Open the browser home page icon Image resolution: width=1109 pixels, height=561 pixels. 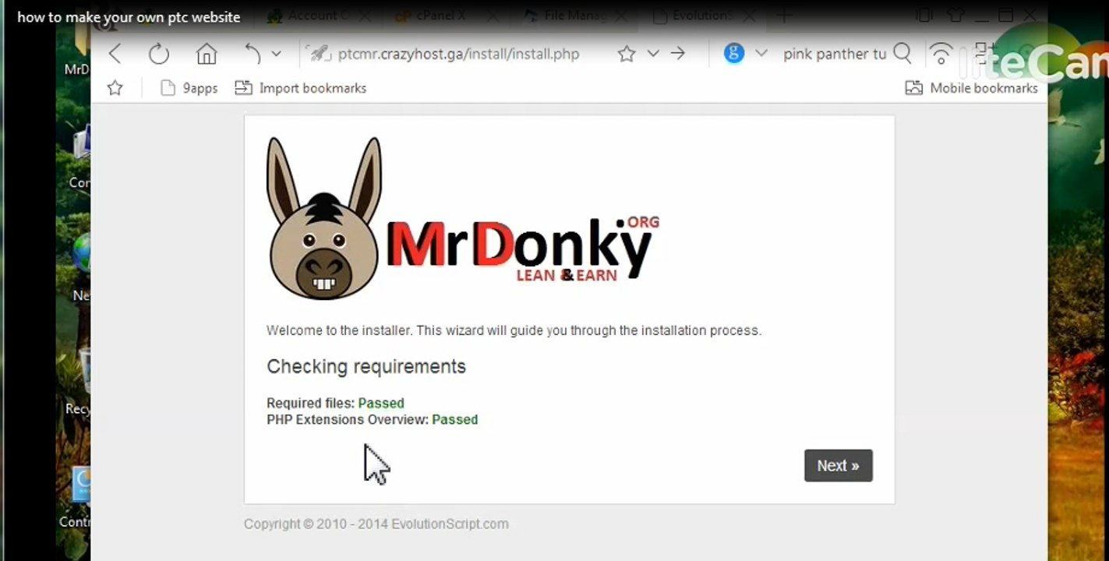(x=207, y=54)
